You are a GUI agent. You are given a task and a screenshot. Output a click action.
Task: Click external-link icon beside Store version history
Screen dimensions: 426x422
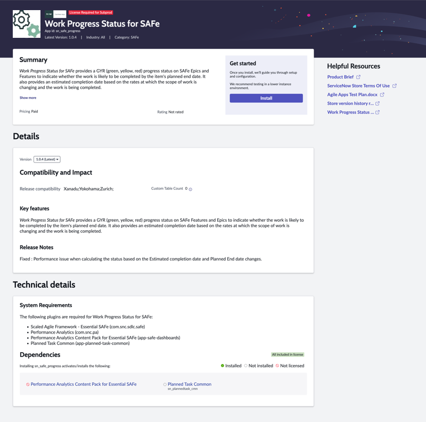[x=378, y=103]
